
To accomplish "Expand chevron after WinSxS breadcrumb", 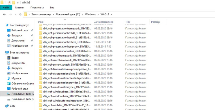I will [x=111, y=14].
